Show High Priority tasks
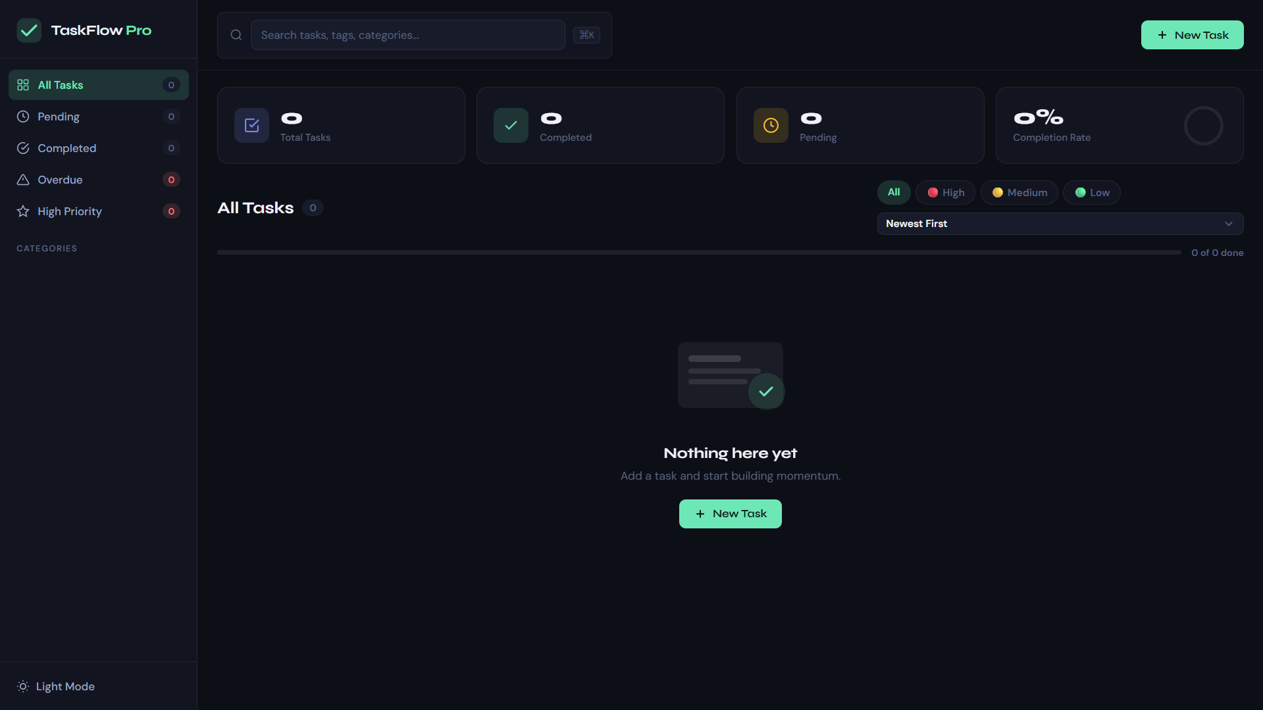 coord(99,211)
